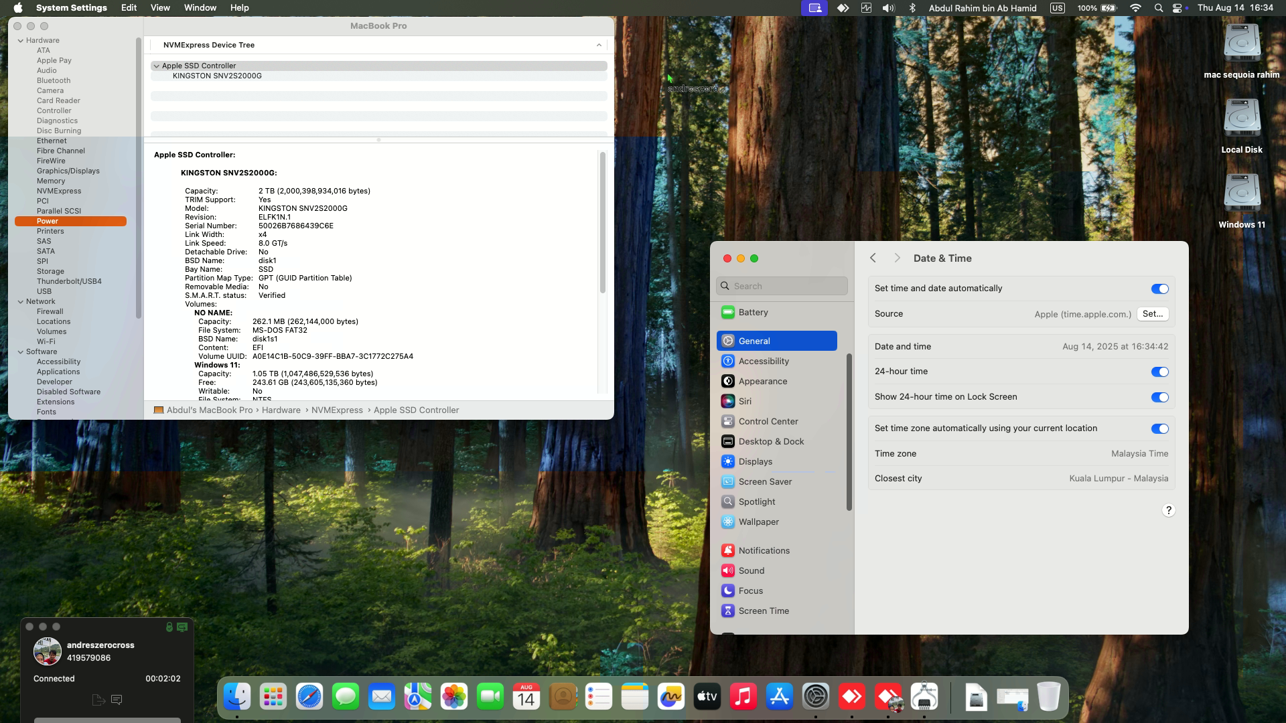Click the NVMExpress details pane scrollbar
The height and width of the screenshot is (723, 1286).
(x=602, y=222)
